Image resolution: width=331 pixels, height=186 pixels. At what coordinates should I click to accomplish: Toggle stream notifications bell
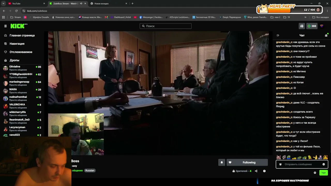coord(222,162)
